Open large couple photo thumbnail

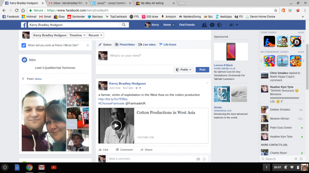pyautogui.click(x=44, y=118)
